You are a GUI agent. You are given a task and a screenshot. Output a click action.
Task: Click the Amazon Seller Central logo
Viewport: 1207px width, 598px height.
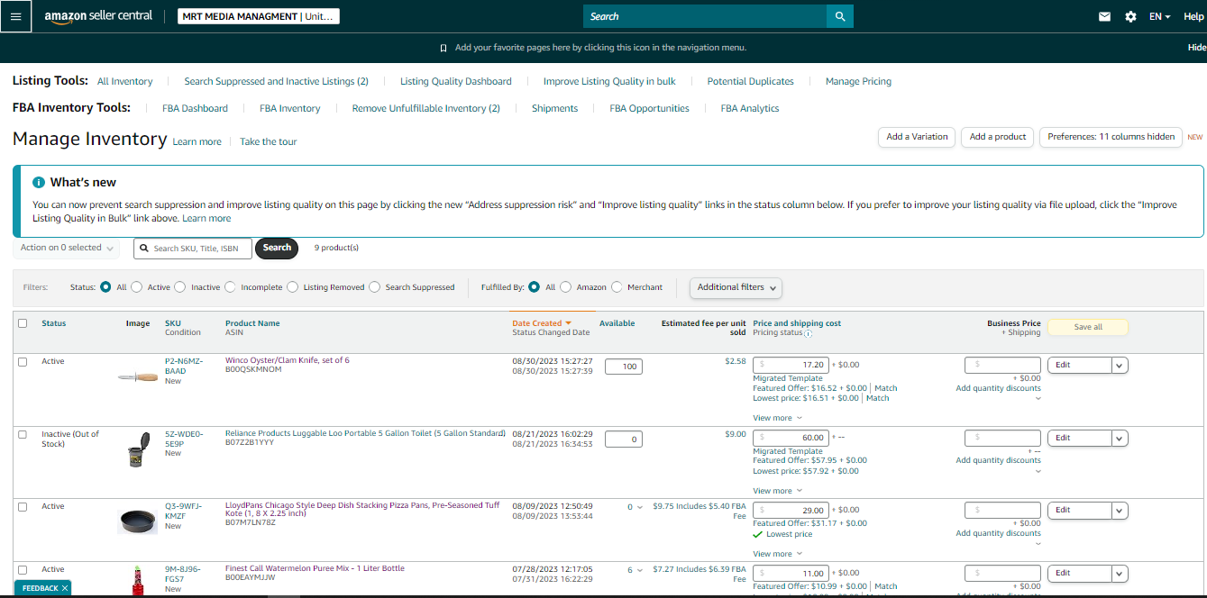pyautogui.click(x=98, y=16)
